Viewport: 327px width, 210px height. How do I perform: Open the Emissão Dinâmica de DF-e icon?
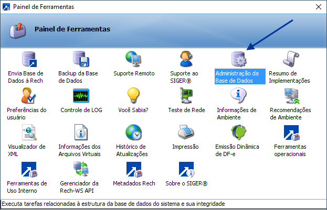pos(239,132)
